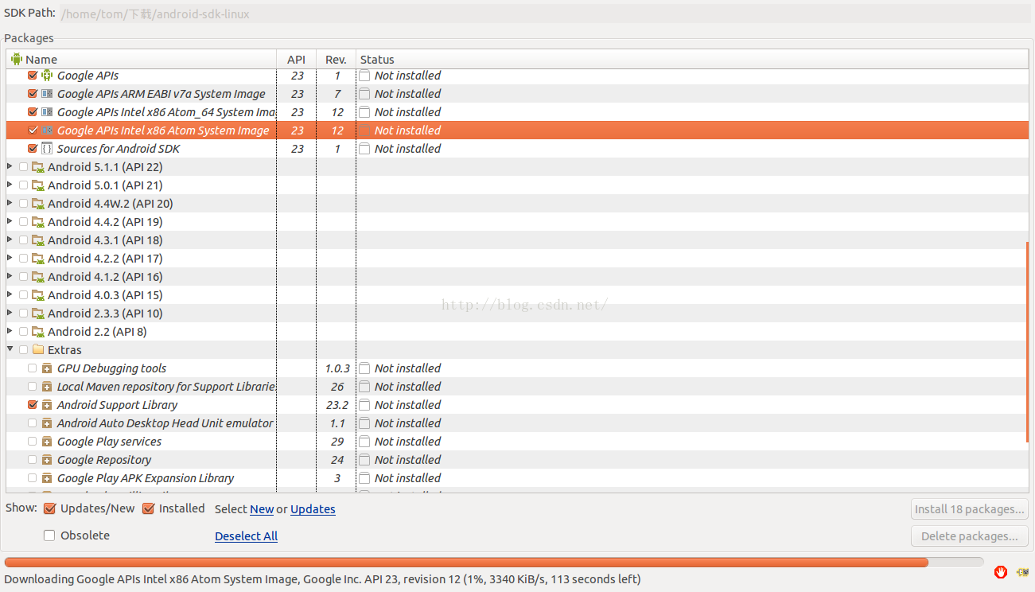Click the Google Play APK Expansion Library icon
Screen dimensions: 1035x592
point(47,478)
